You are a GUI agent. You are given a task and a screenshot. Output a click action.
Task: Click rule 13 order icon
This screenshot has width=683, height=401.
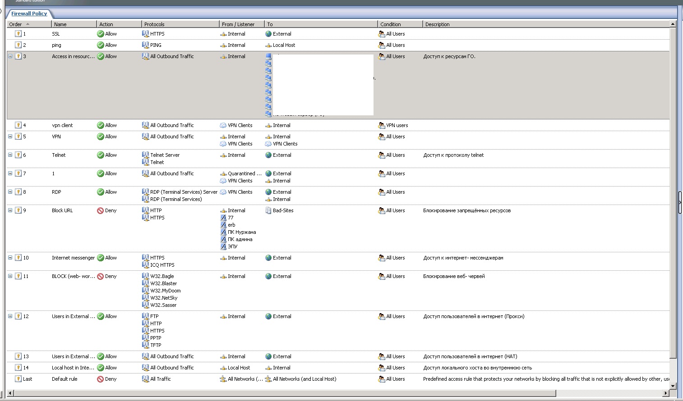point(18,356)
